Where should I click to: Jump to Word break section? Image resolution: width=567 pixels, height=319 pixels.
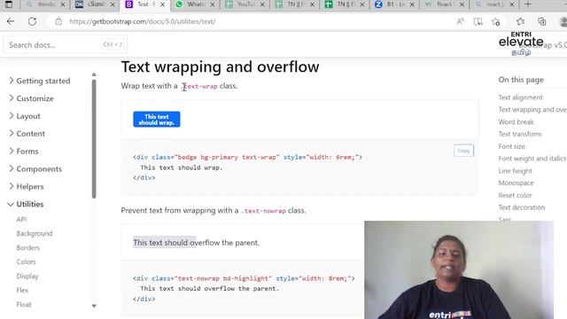click(516, 122)
